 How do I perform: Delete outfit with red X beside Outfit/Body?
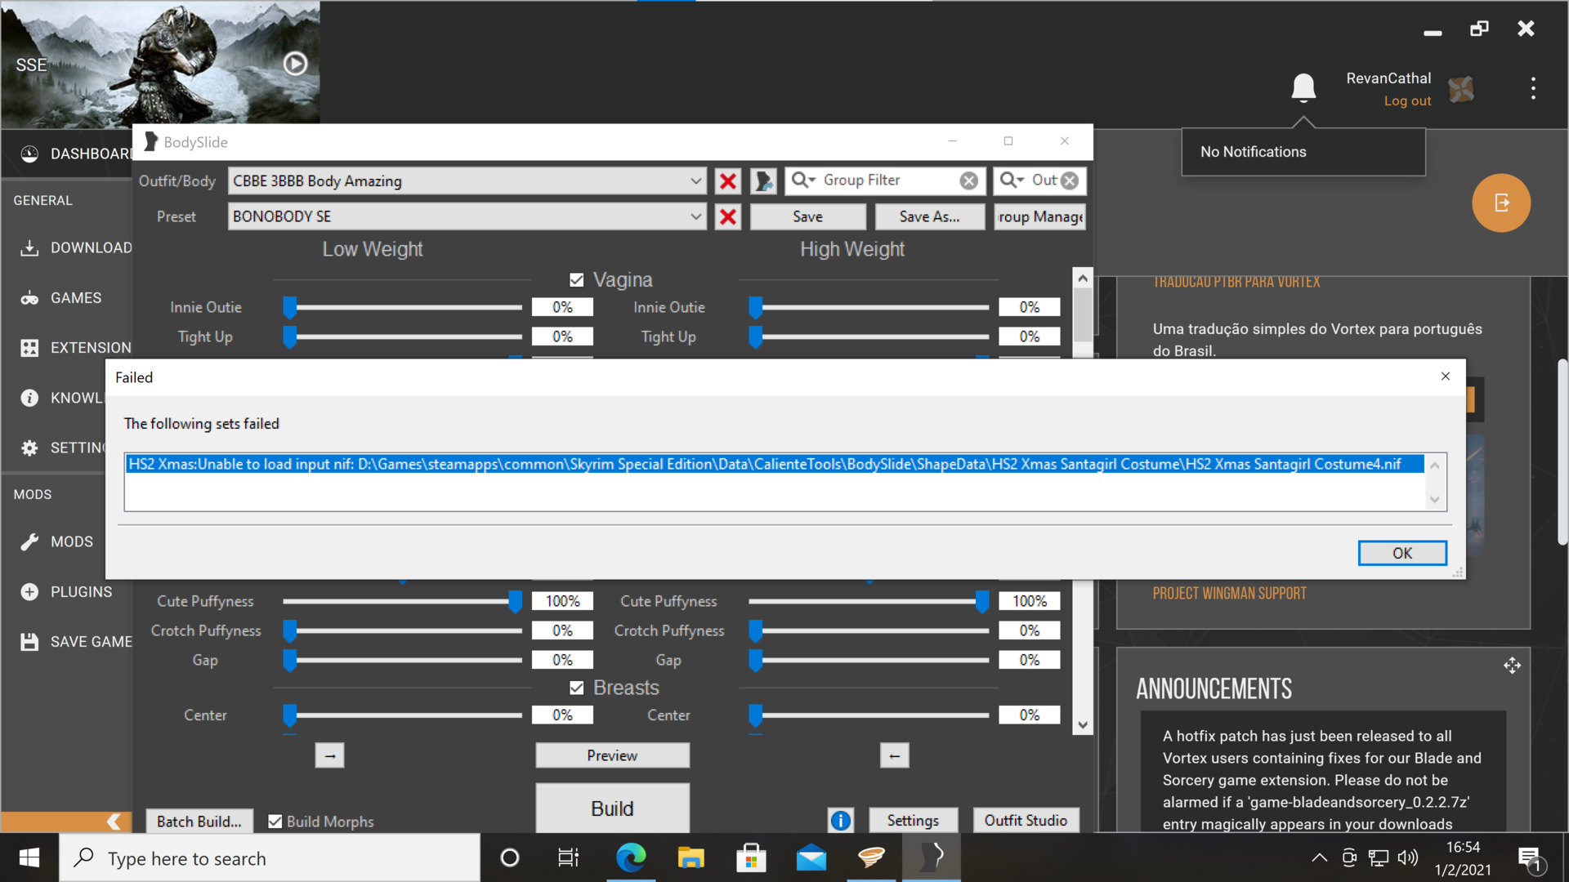[x=727, y=180]
